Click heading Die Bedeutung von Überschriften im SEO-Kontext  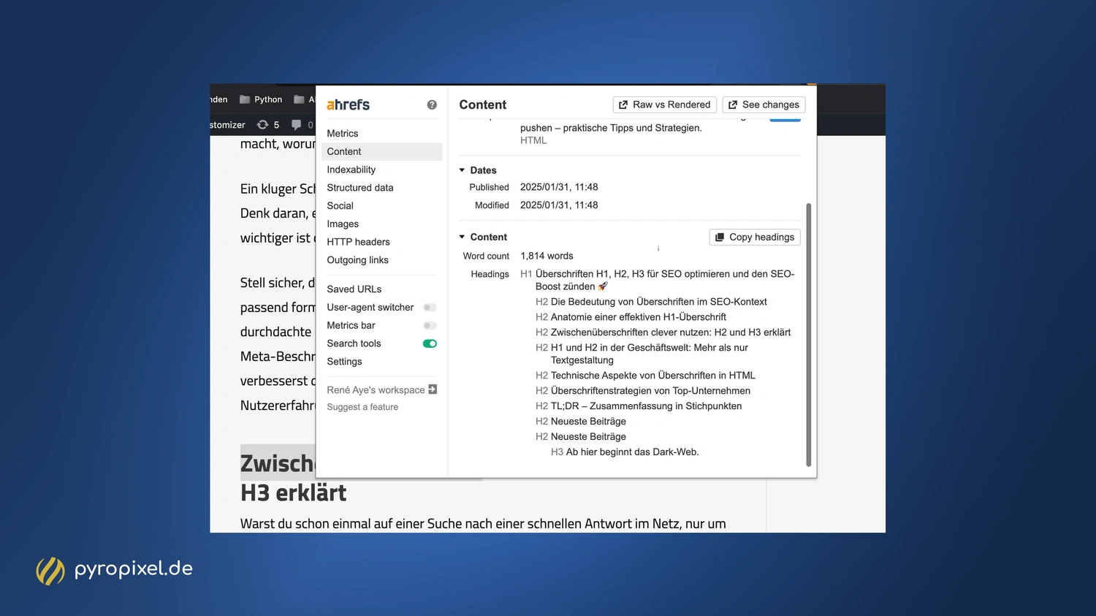[x=659, y=302]
